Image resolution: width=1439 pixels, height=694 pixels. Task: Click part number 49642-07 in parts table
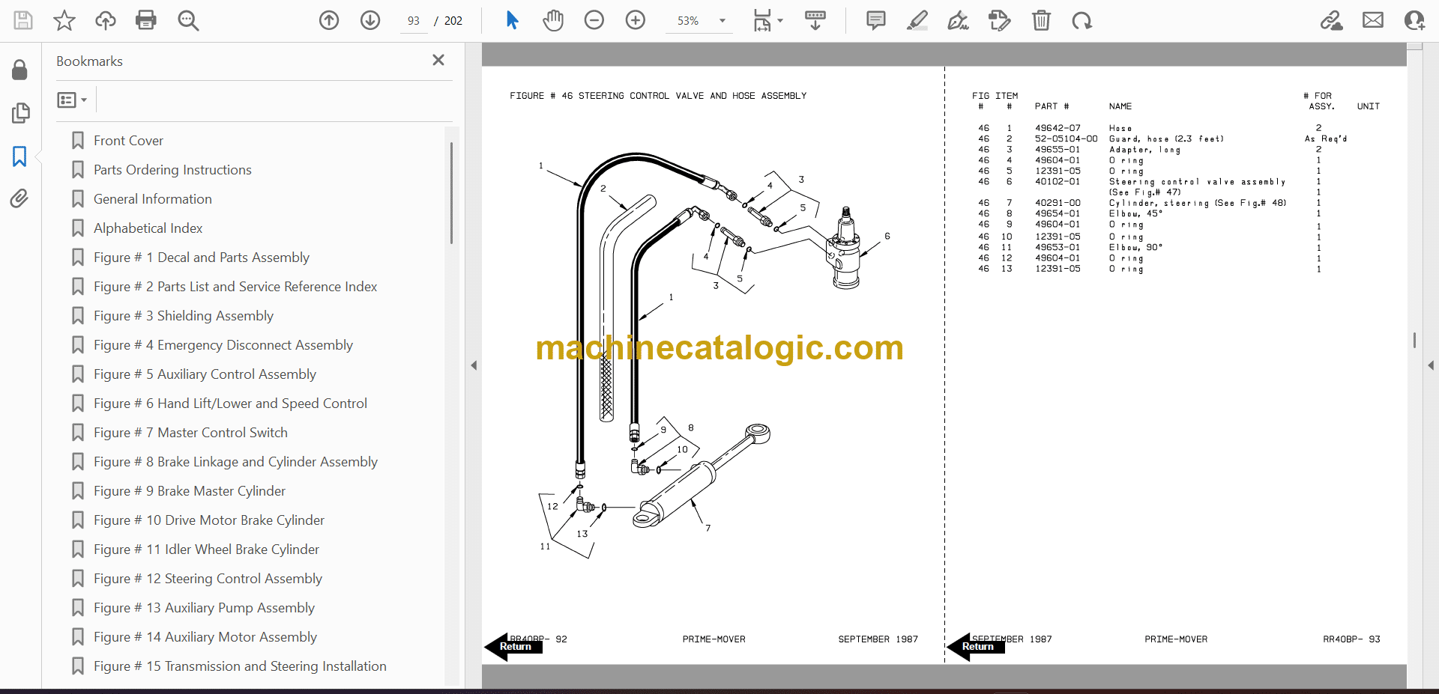click(1058, 128)
